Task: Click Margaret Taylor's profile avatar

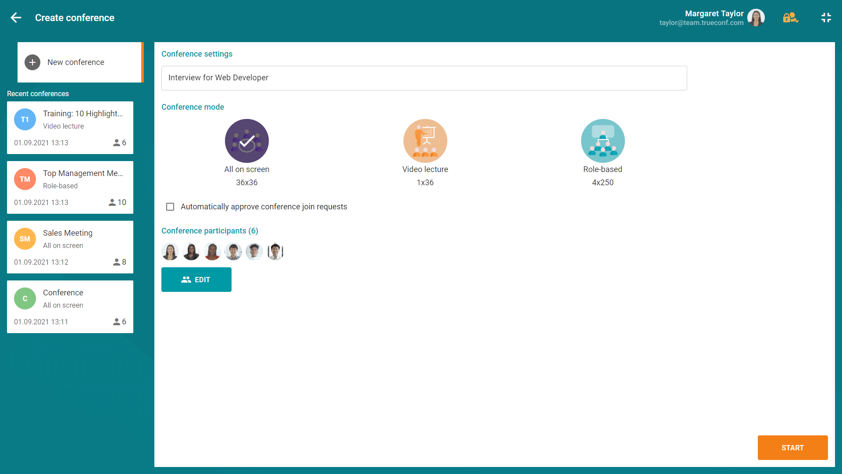Action: tap(756, 18)
